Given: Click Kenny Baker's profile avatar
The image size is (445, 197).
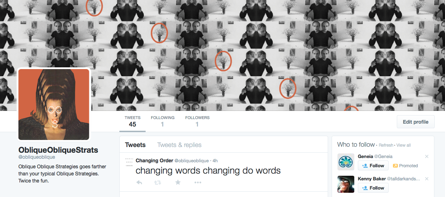Looking at the screenshot, I should click(346, 184).
